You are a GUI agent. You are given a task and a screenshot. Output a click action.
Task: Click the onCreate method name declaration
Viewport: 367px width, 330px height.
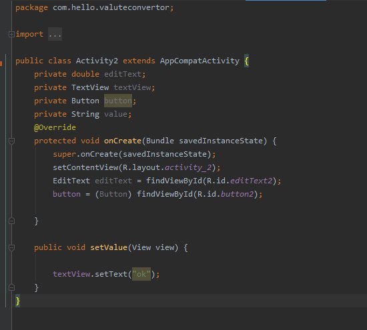pos(123,141)
